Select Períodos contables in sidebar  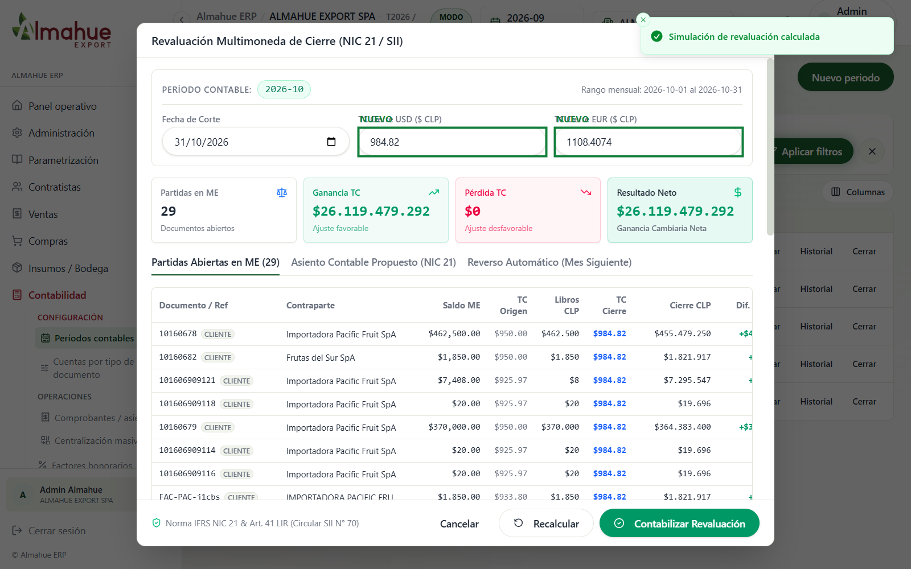[x=85, y=339]
